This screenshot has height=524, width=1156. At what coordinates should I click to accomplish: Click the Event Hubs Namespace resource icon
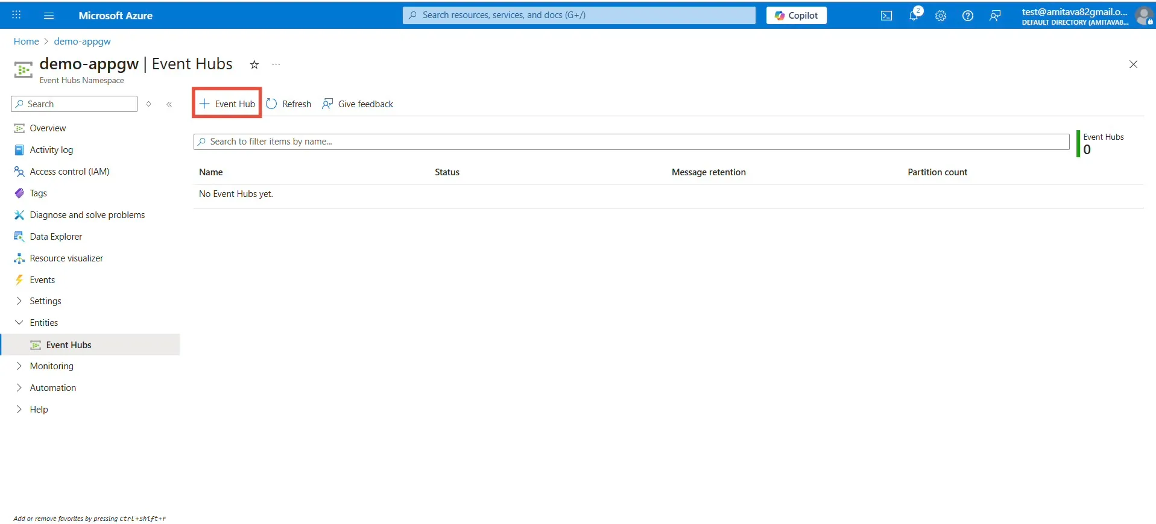coord(23,70)
